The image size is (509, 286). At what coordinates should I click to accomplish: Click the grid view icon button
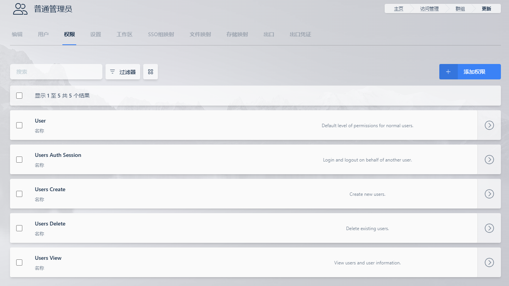tap(151, 72)
